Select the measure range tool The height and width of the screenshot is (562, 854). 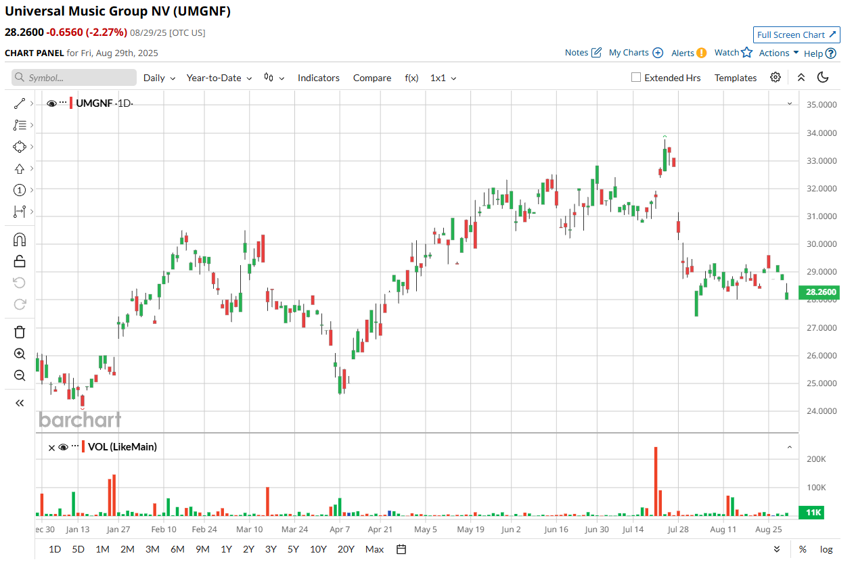[20, 212]
